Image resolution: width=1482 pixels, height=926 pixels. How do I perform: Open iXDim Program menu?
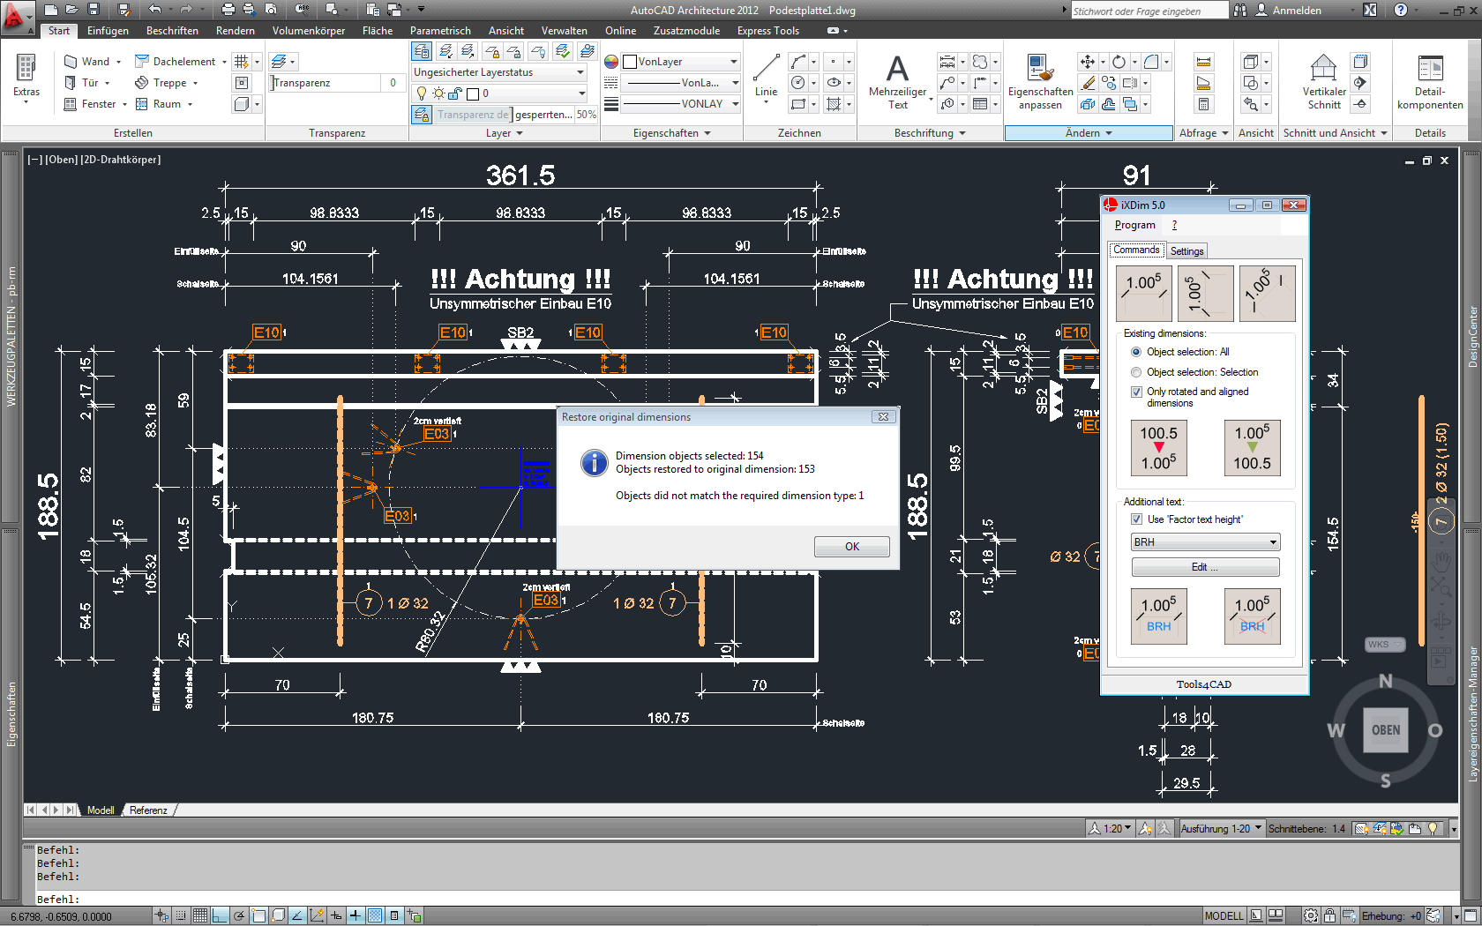pos(1134,226)
